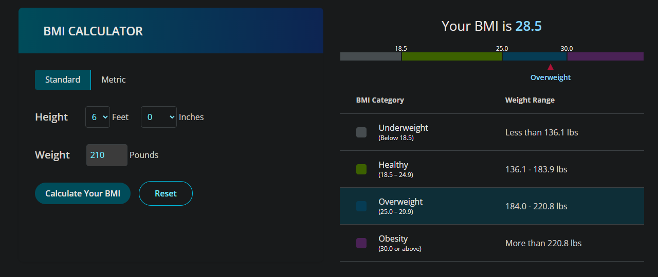Click 'Less than 136.1 lbs' weight range

click(x=542, y=132)
